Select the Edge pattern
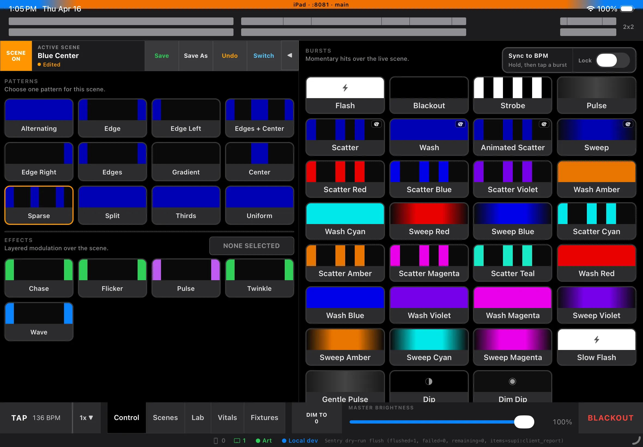The height and width of the screenshot is (447, 643). point(112,118)
